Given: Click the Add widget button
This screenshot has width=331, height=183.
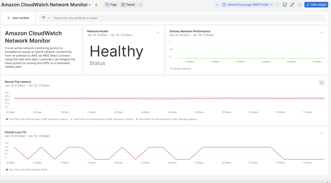Looking at the screenshot, I should [x=316, y=5].
